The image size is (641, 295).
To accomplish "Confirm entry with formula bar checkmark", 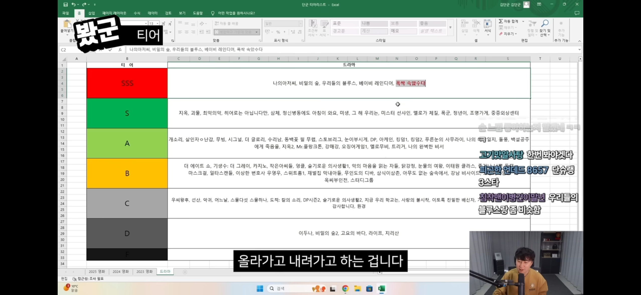I will pyautogui.click(x=110, y=50).
